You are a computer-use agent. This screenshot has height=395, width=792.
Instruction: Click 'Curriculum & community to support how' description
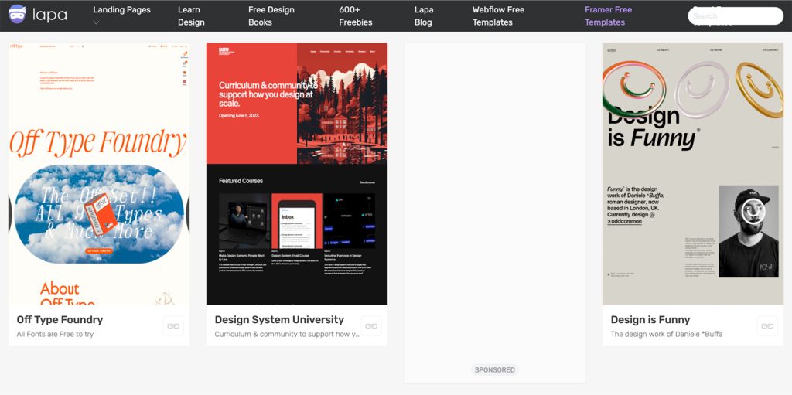pyautogui.click(x=287, y=334)
